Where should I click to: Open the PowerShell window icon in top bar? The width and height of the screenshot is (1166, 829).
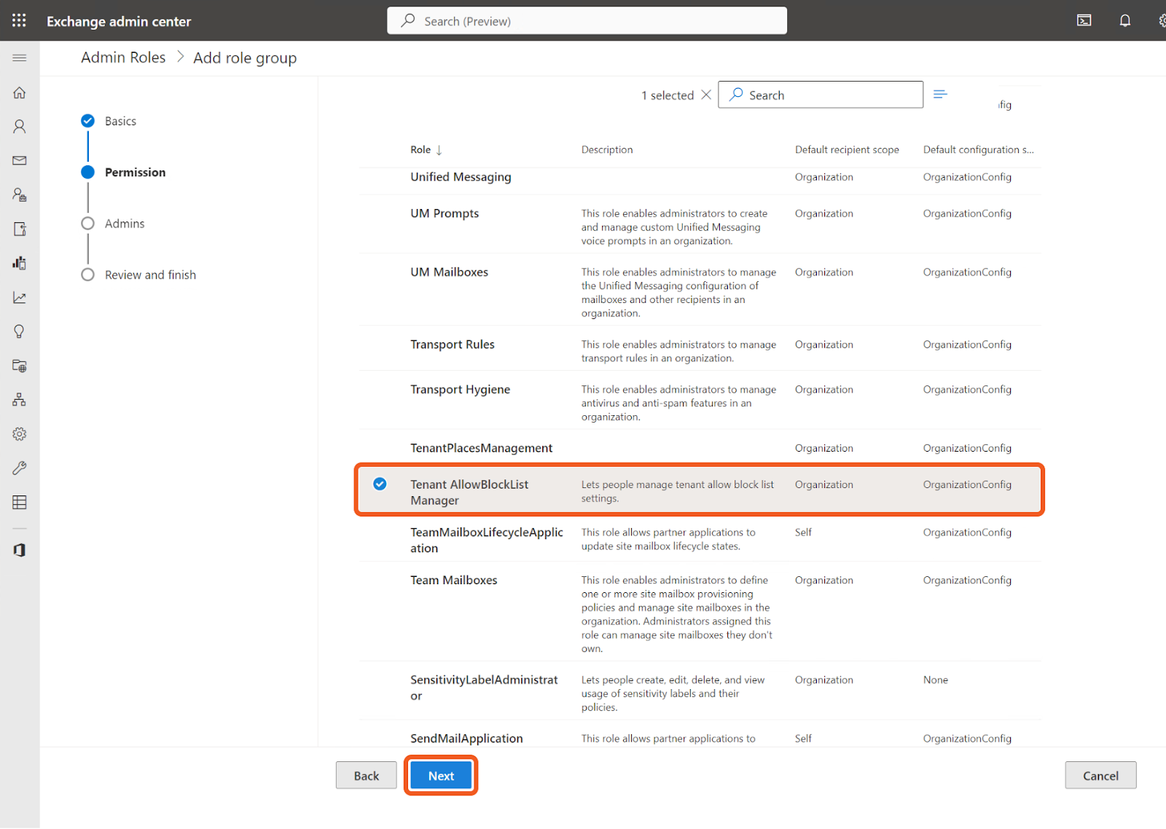(1084, 20)
